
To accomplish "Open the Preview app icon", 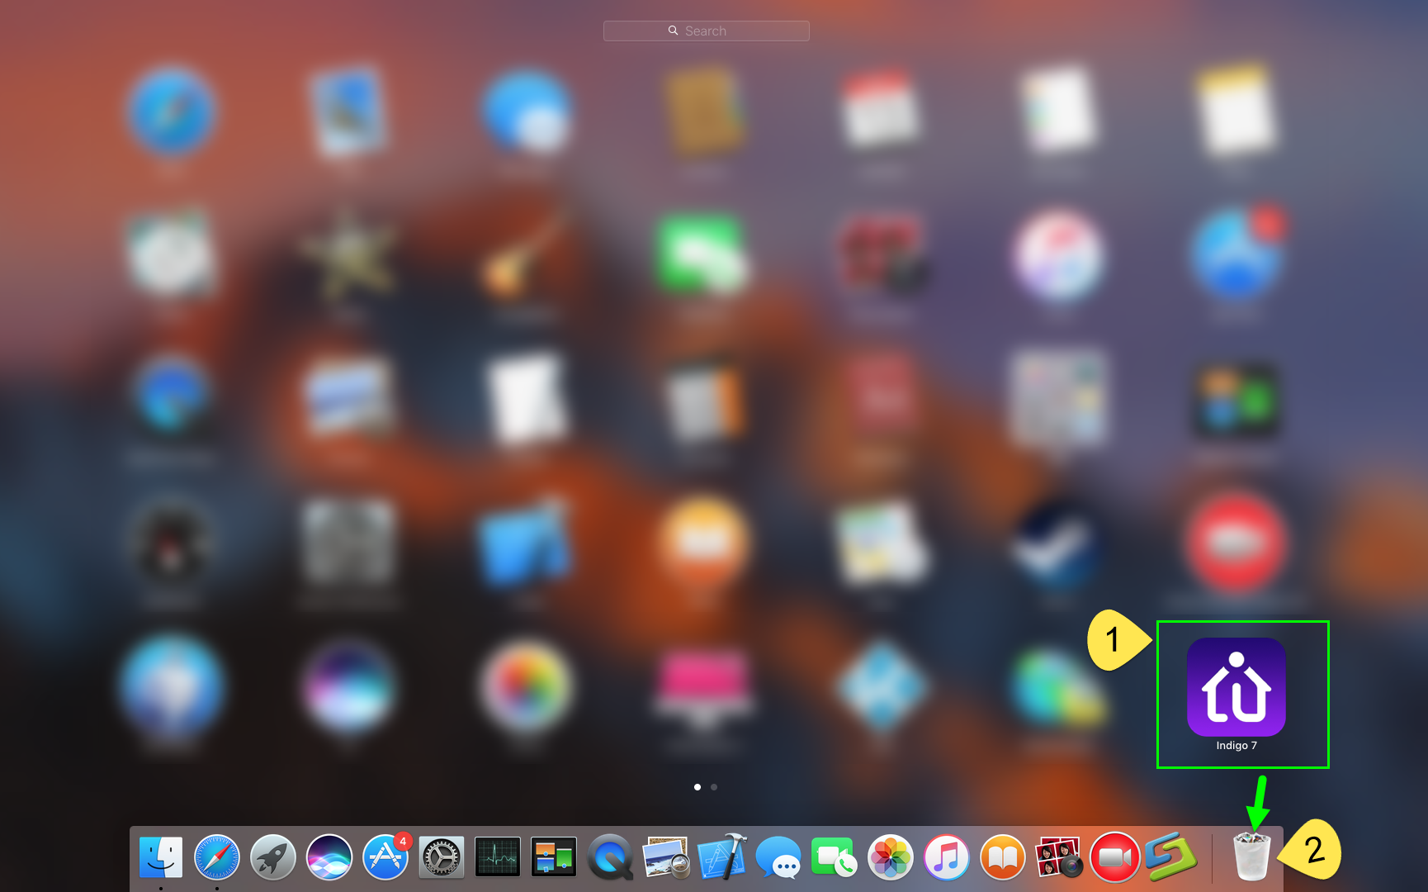I will click(x=666, y=857).
